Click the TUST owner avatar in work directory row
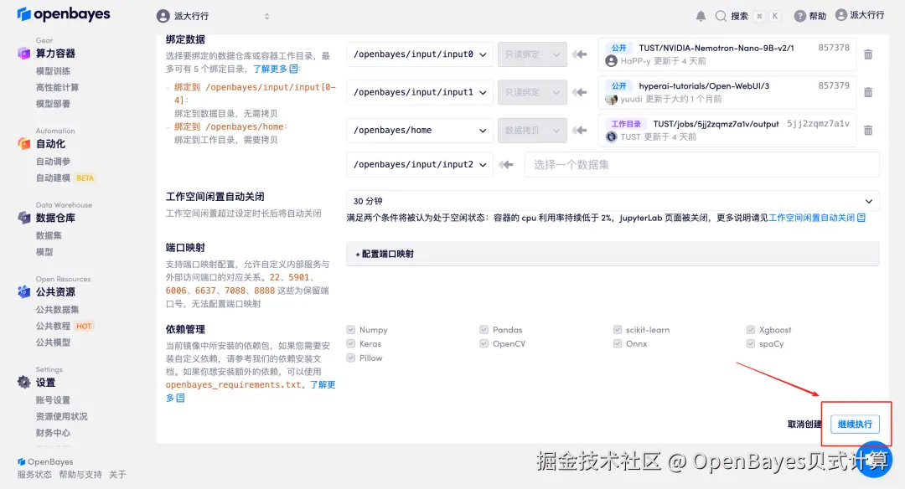This screenshot has height=489, width=905. point(611,136)
